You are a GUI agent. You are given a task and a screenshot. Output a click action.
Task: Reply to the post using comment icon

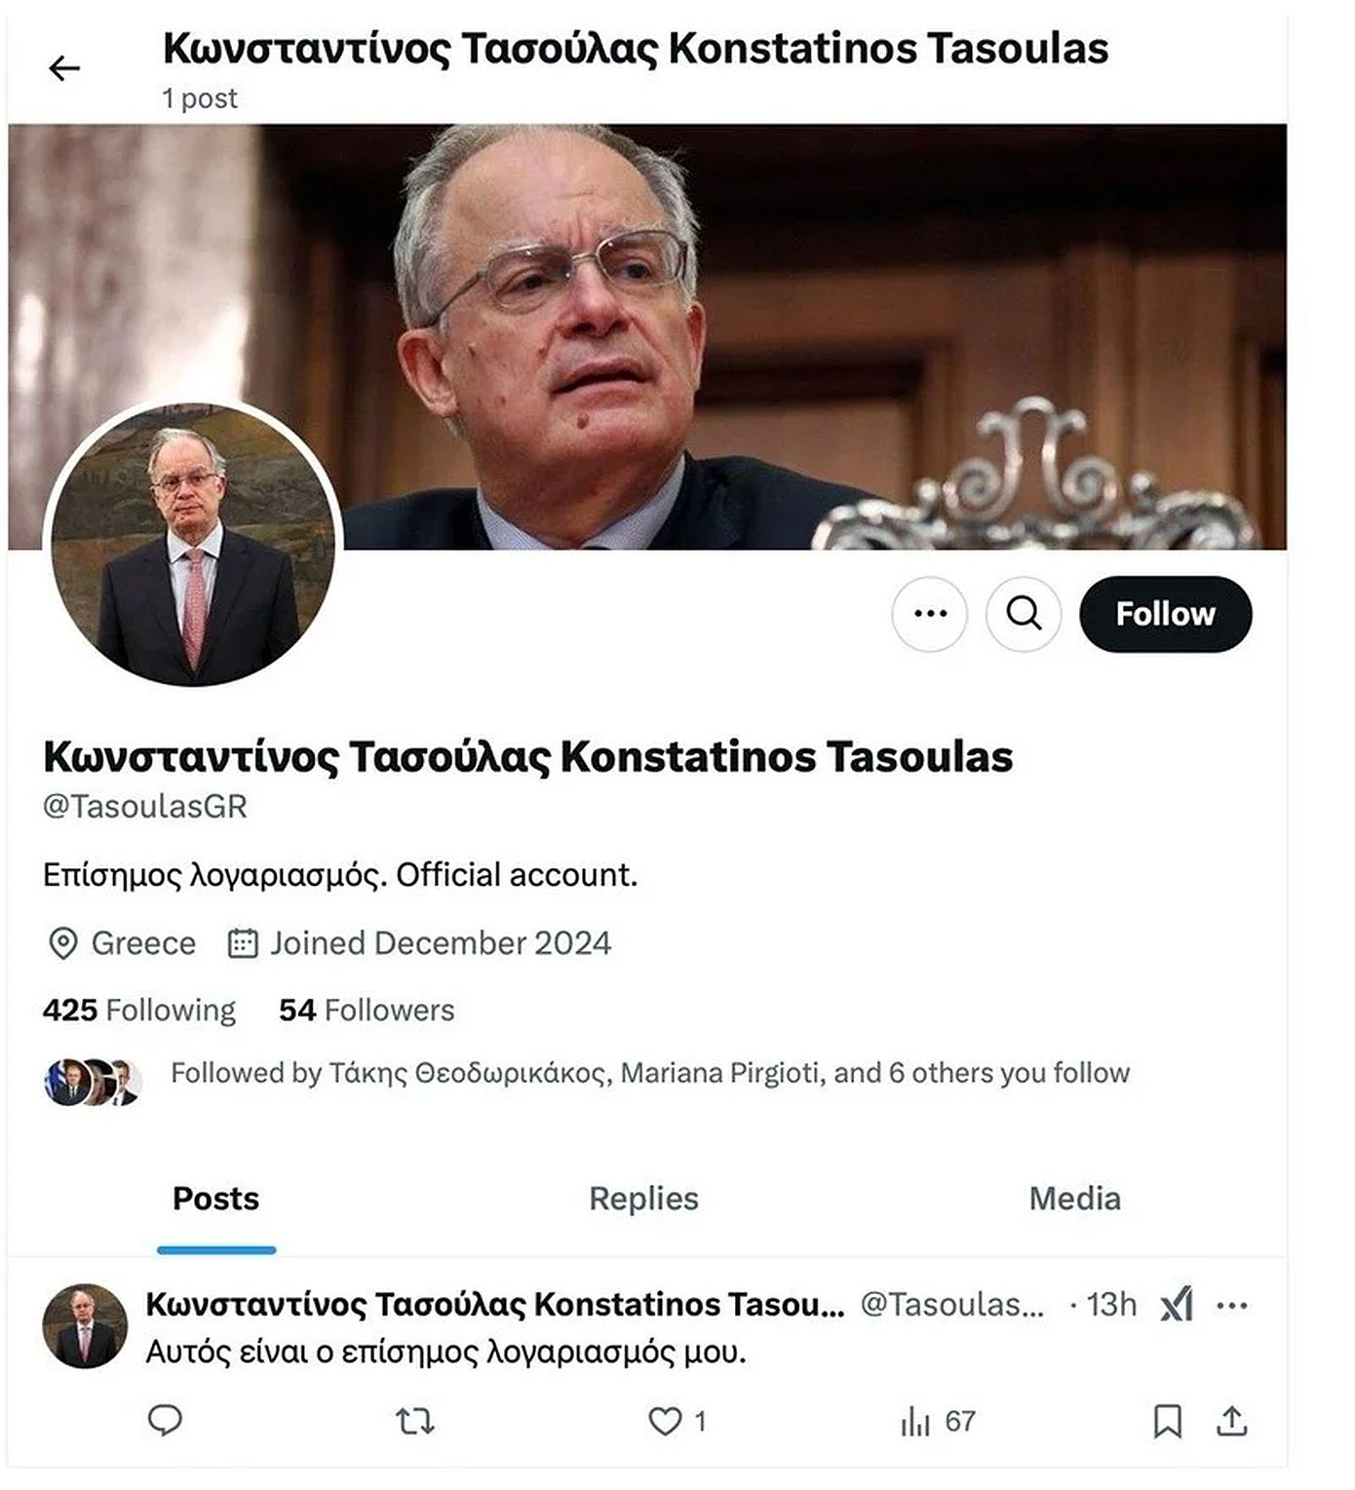pyautogui.click(x=165, y=1422)
